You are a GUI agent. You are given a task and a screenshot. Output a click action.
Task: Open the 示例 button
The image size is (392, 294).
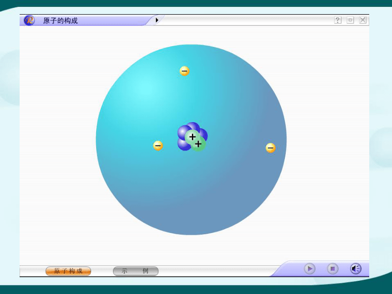point(135,271)
